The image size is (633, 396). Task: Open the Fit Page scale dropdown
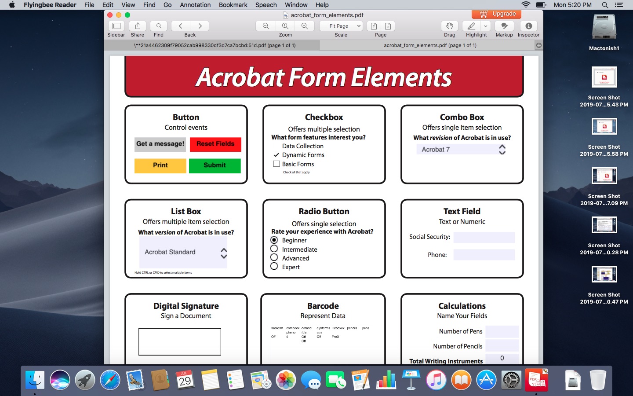[x=340, y=26]
